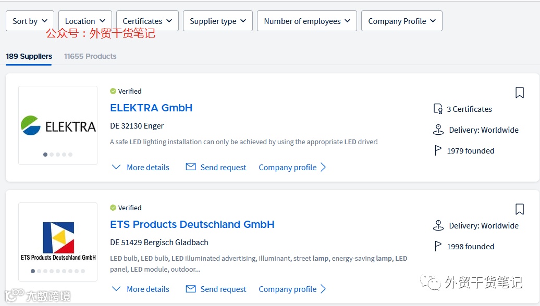The image size is (540, 306).
Task: Click ELEKTRA's certificates icon
Action: tap(438, 109)
